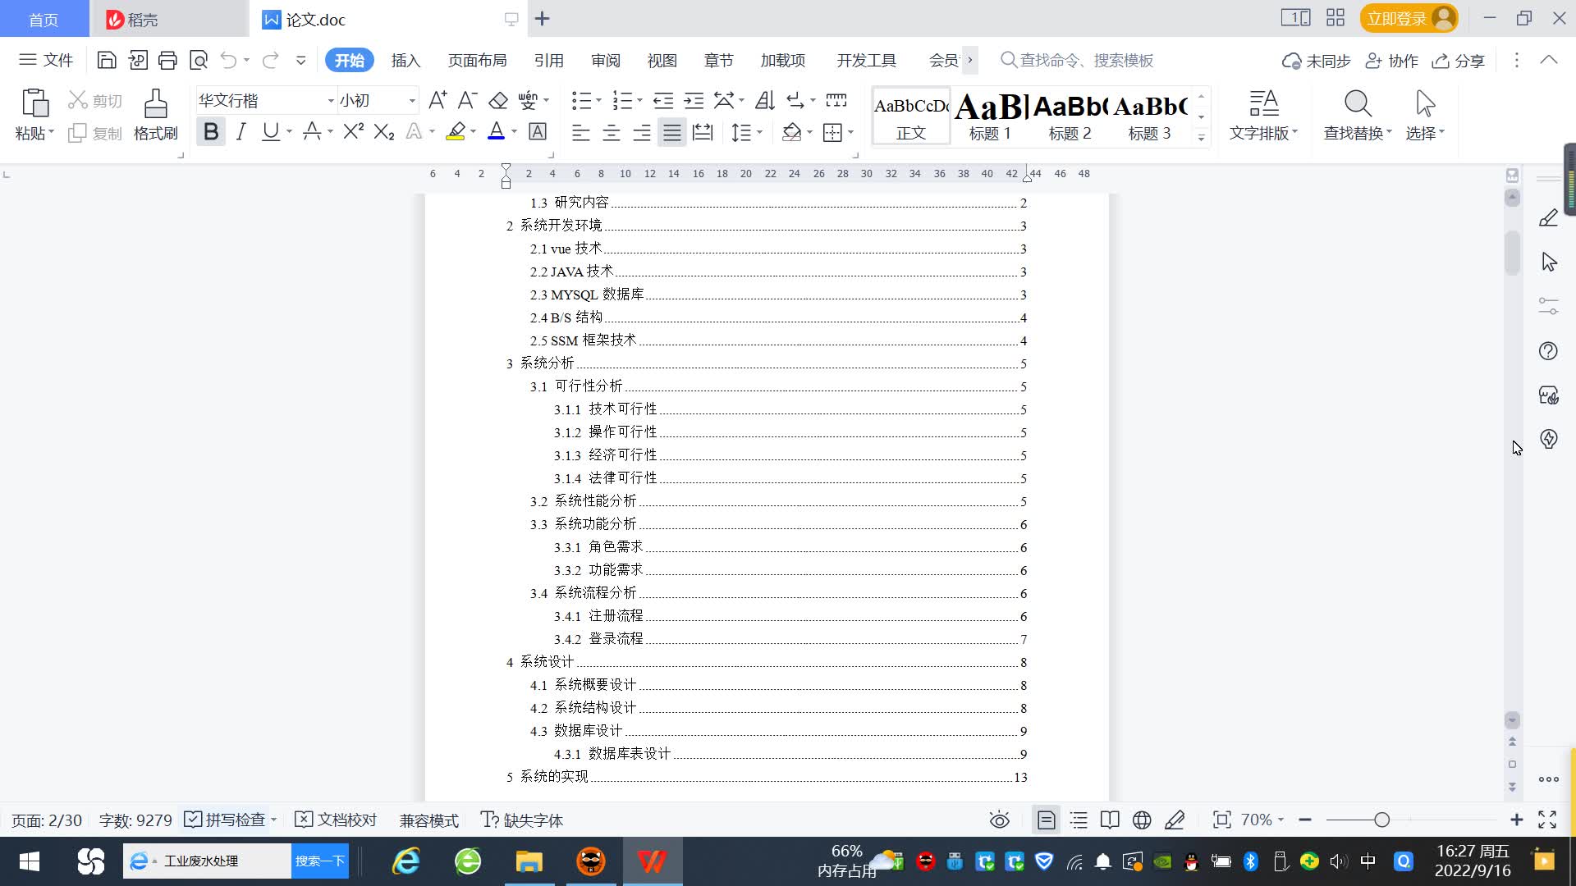
Task: Open the font name dropdown 华文行楷
Action: [x=331, y=101]
